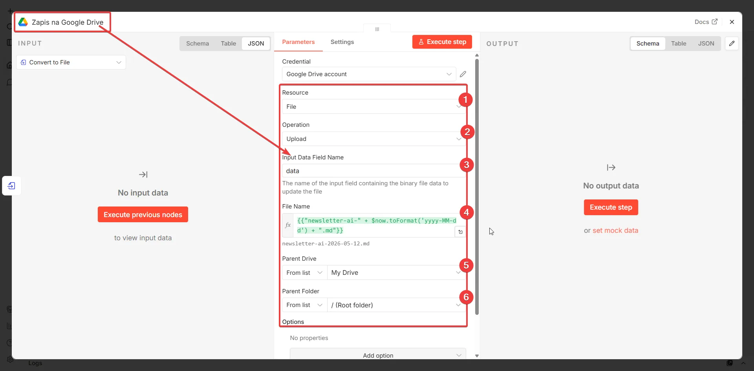Image resolution: width=754 pixels, height=371 pixels.
Task: Switch output view to Table
Action: point(679,44)
